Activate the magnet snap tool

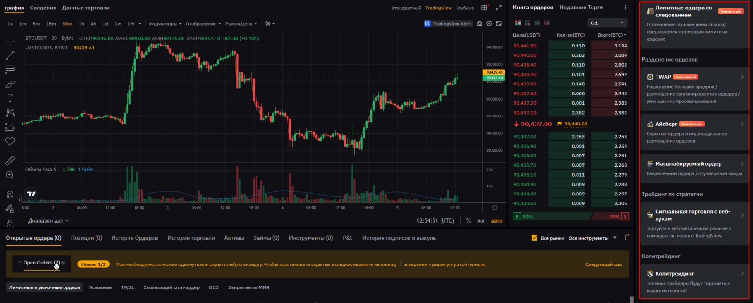click(10, 194)
